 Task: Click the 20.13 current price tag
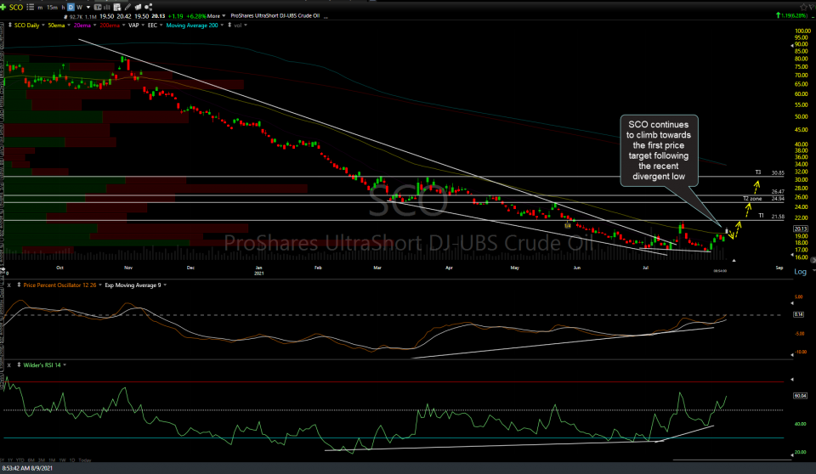(x=801, y=229)
